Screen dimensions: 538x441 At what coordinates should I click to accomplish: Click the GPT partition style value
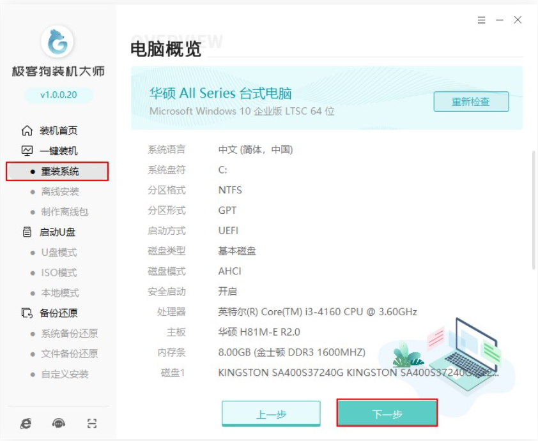point(227,211)
